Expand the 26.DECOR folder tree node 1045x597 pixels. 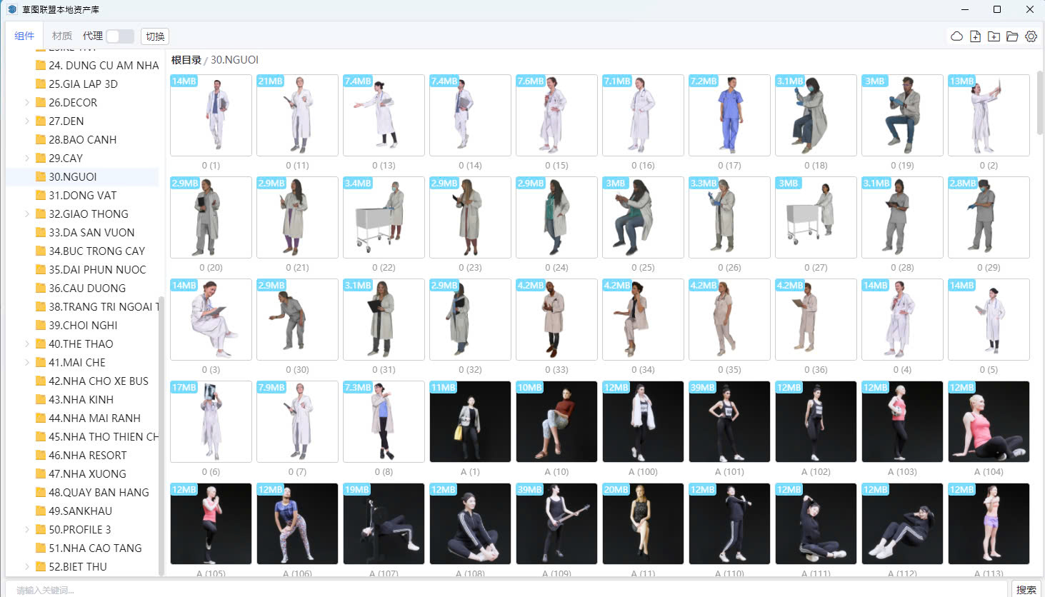click(27, 103)
